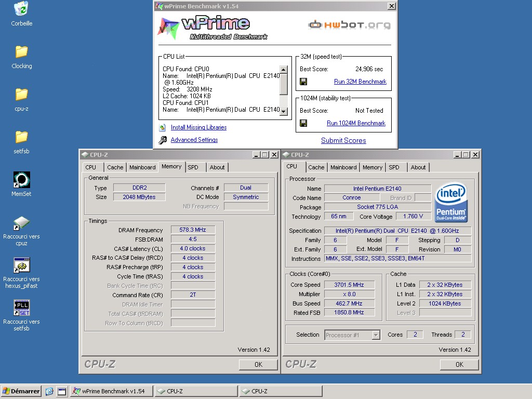532x399 pixels.
Task: Click the Processor CPU-Z window title icon
Action: click(286, 155)
